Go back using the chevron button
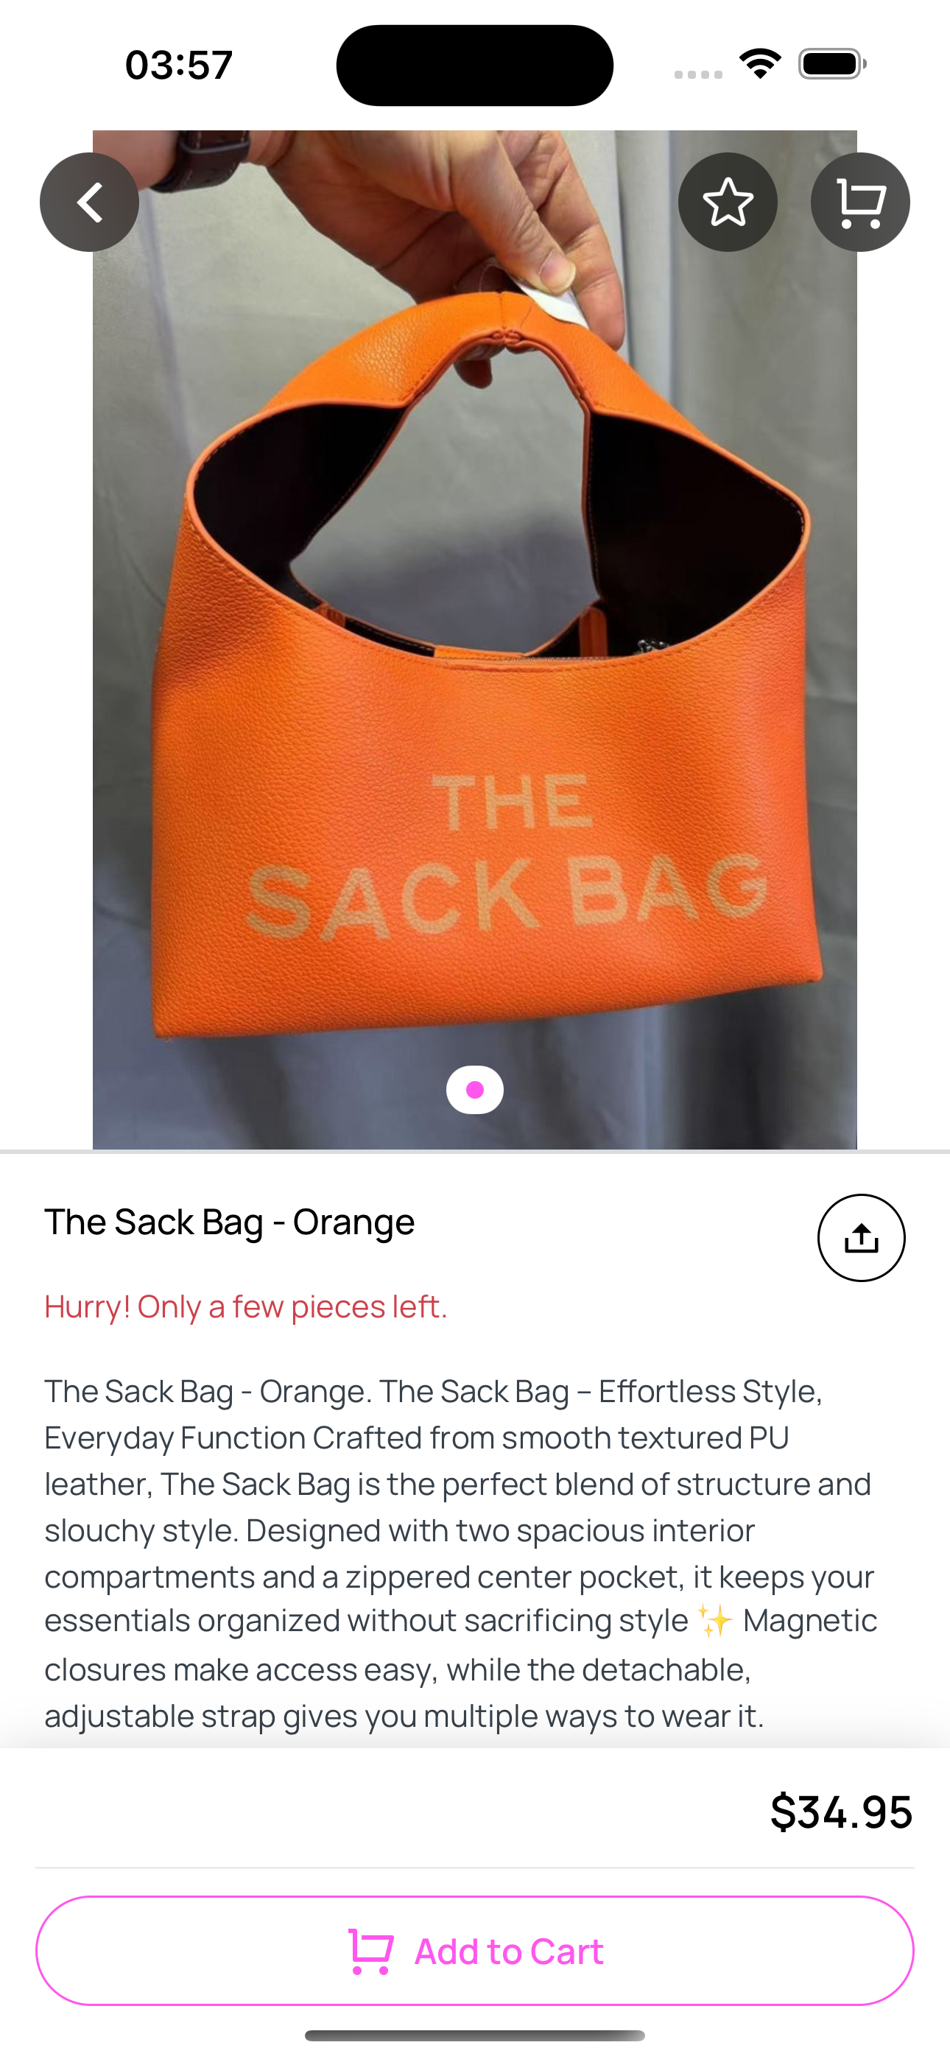 point(90,203)
